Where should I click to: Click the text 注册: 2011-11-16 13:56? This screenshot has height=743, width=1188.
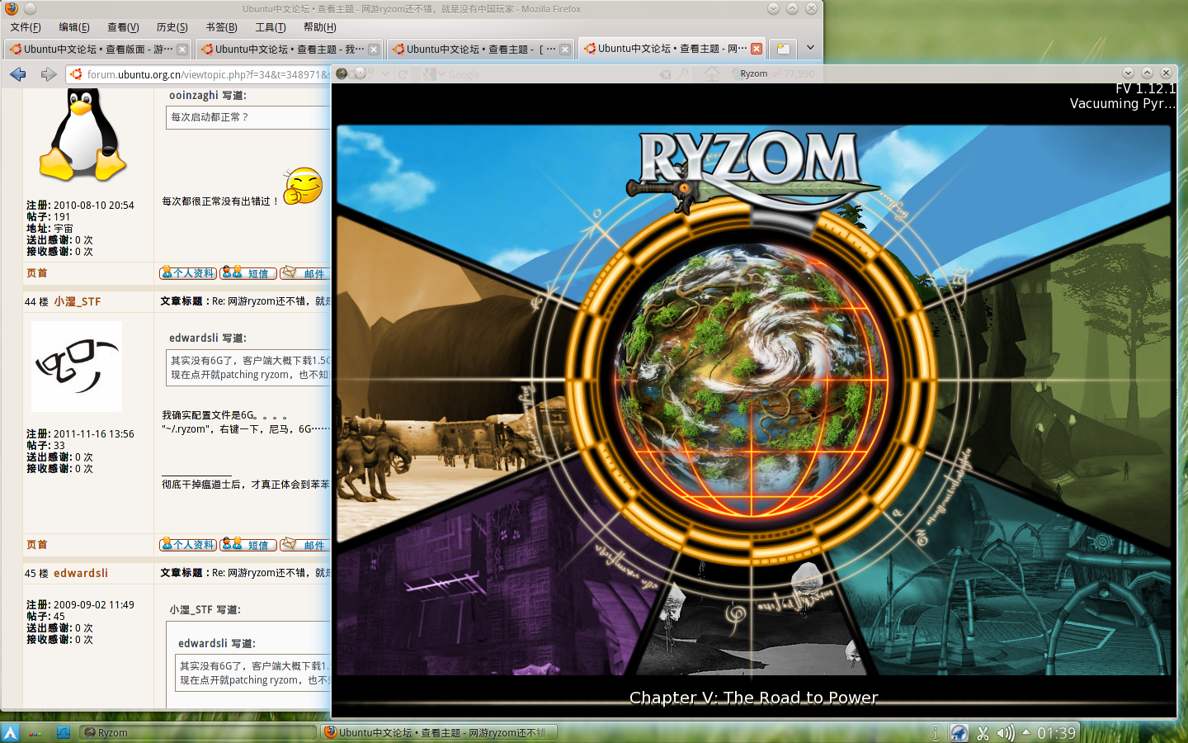pos(80,434)
